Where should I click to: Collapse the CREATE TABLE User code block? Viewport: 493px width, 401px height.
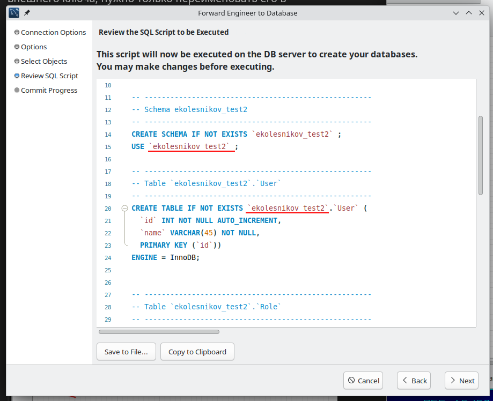124,208
